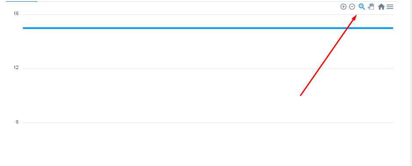
Task: Click the gridline at value 16
Action: pos(184,15)
